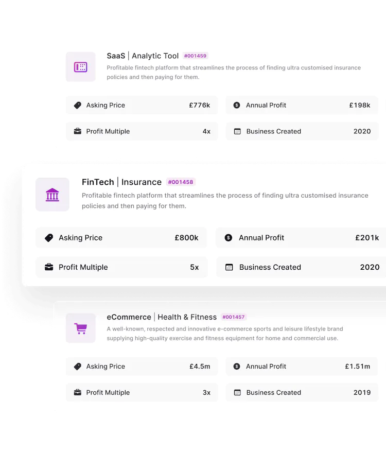Image resolution: width=386 pixels, height=454 pixels.
Task: Click the #001457 badge on eCommerce listing
Action: 233,317
